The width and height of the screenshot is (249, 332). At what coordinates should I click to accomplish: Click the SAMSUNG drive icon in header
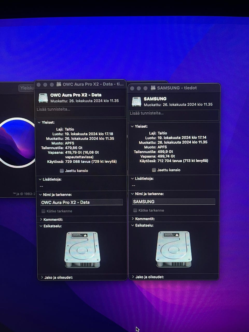click(136, 102)
